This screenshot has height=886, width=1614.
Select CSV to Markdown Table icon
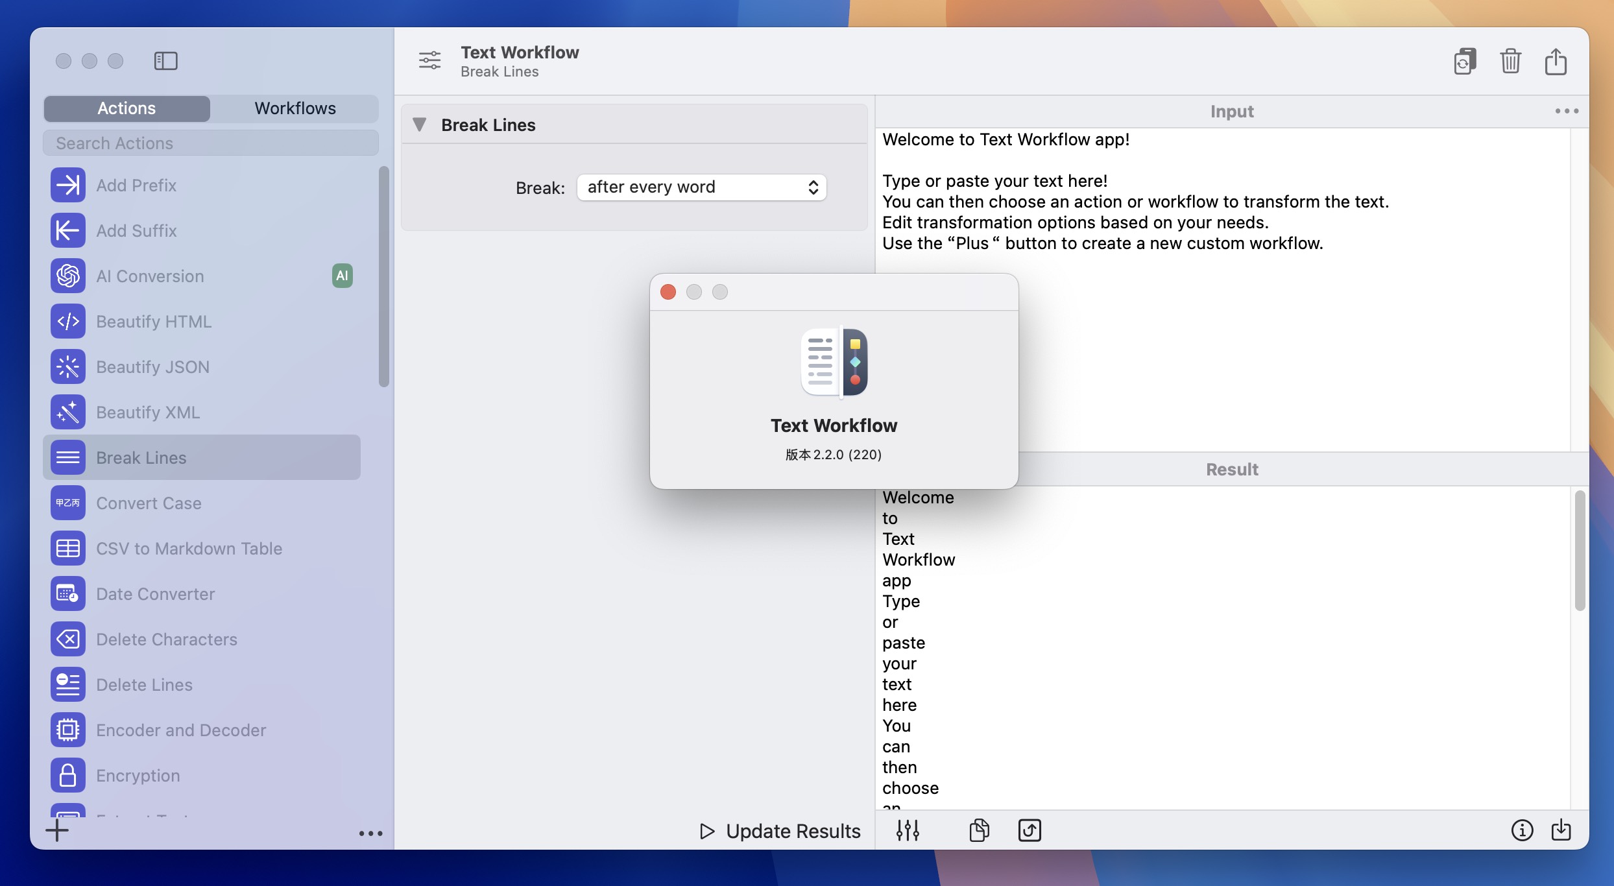68,548
